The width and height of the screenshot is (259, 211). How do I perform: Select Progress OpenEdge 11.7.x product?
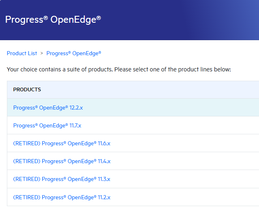coord(47,125)
